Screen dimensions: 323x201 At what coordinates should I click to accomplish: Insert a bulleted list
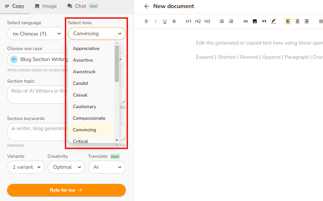point(222,21)
